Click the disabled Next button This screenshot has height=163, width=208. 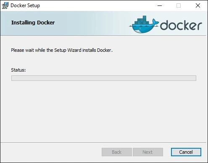tap(148, 152)
